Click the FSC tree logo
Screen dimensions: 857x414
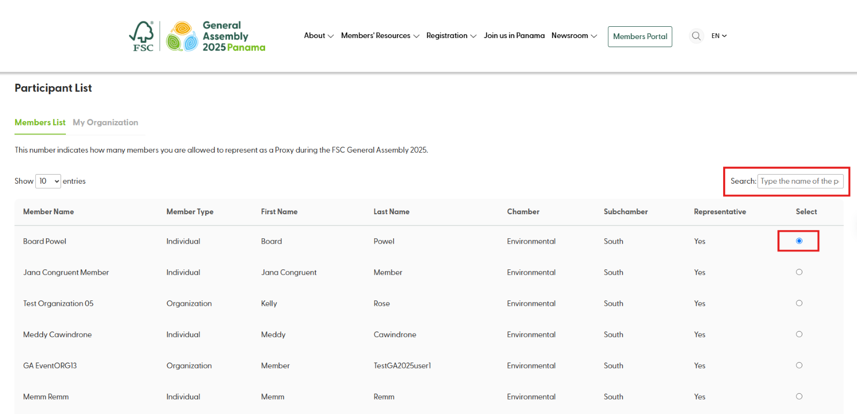click(x=142, y=36)
